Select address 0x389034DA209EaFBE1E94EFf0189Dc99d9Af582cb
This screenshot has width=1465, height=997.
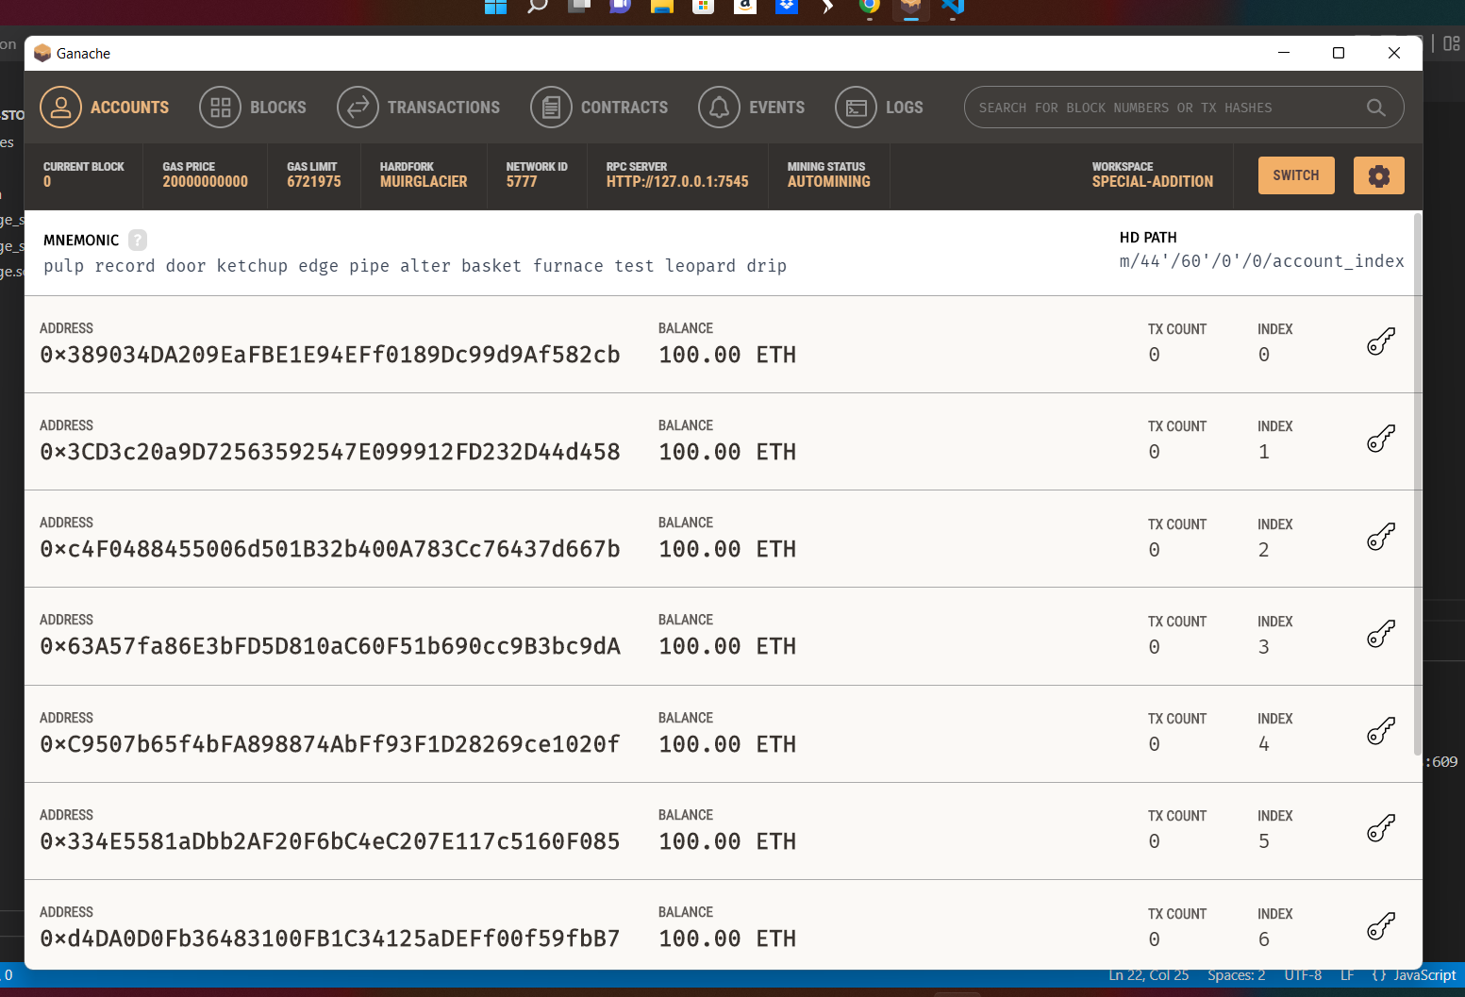coord(330,355)
